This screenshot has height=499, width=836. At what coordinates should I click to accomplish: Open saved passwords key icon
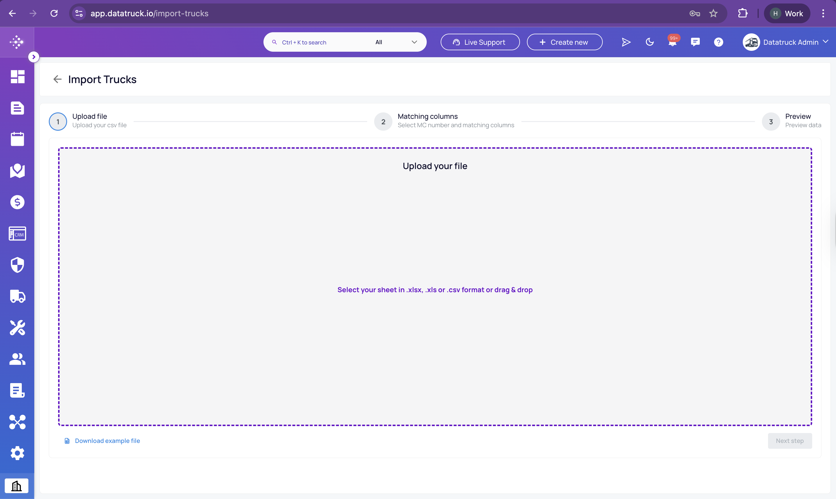(x=695, y=13)
